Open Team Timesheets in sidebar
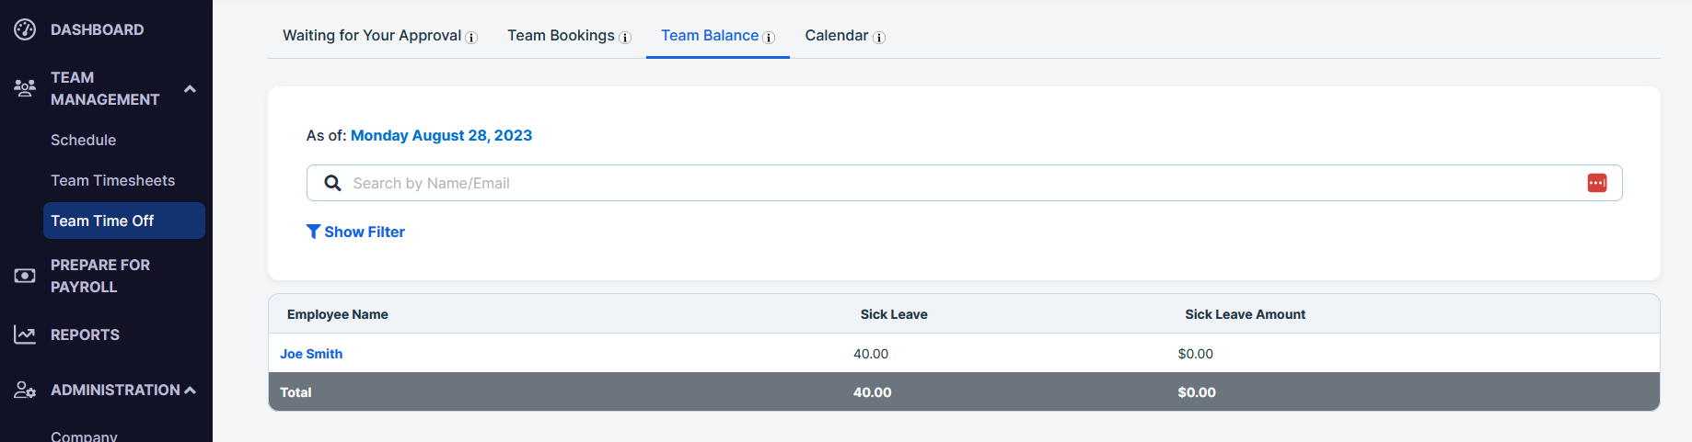This screenshot has width=1692, height=442. click(112, 180)
